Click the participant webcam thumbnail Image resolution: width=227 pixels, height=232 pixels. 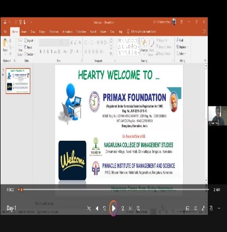[217, 115]
